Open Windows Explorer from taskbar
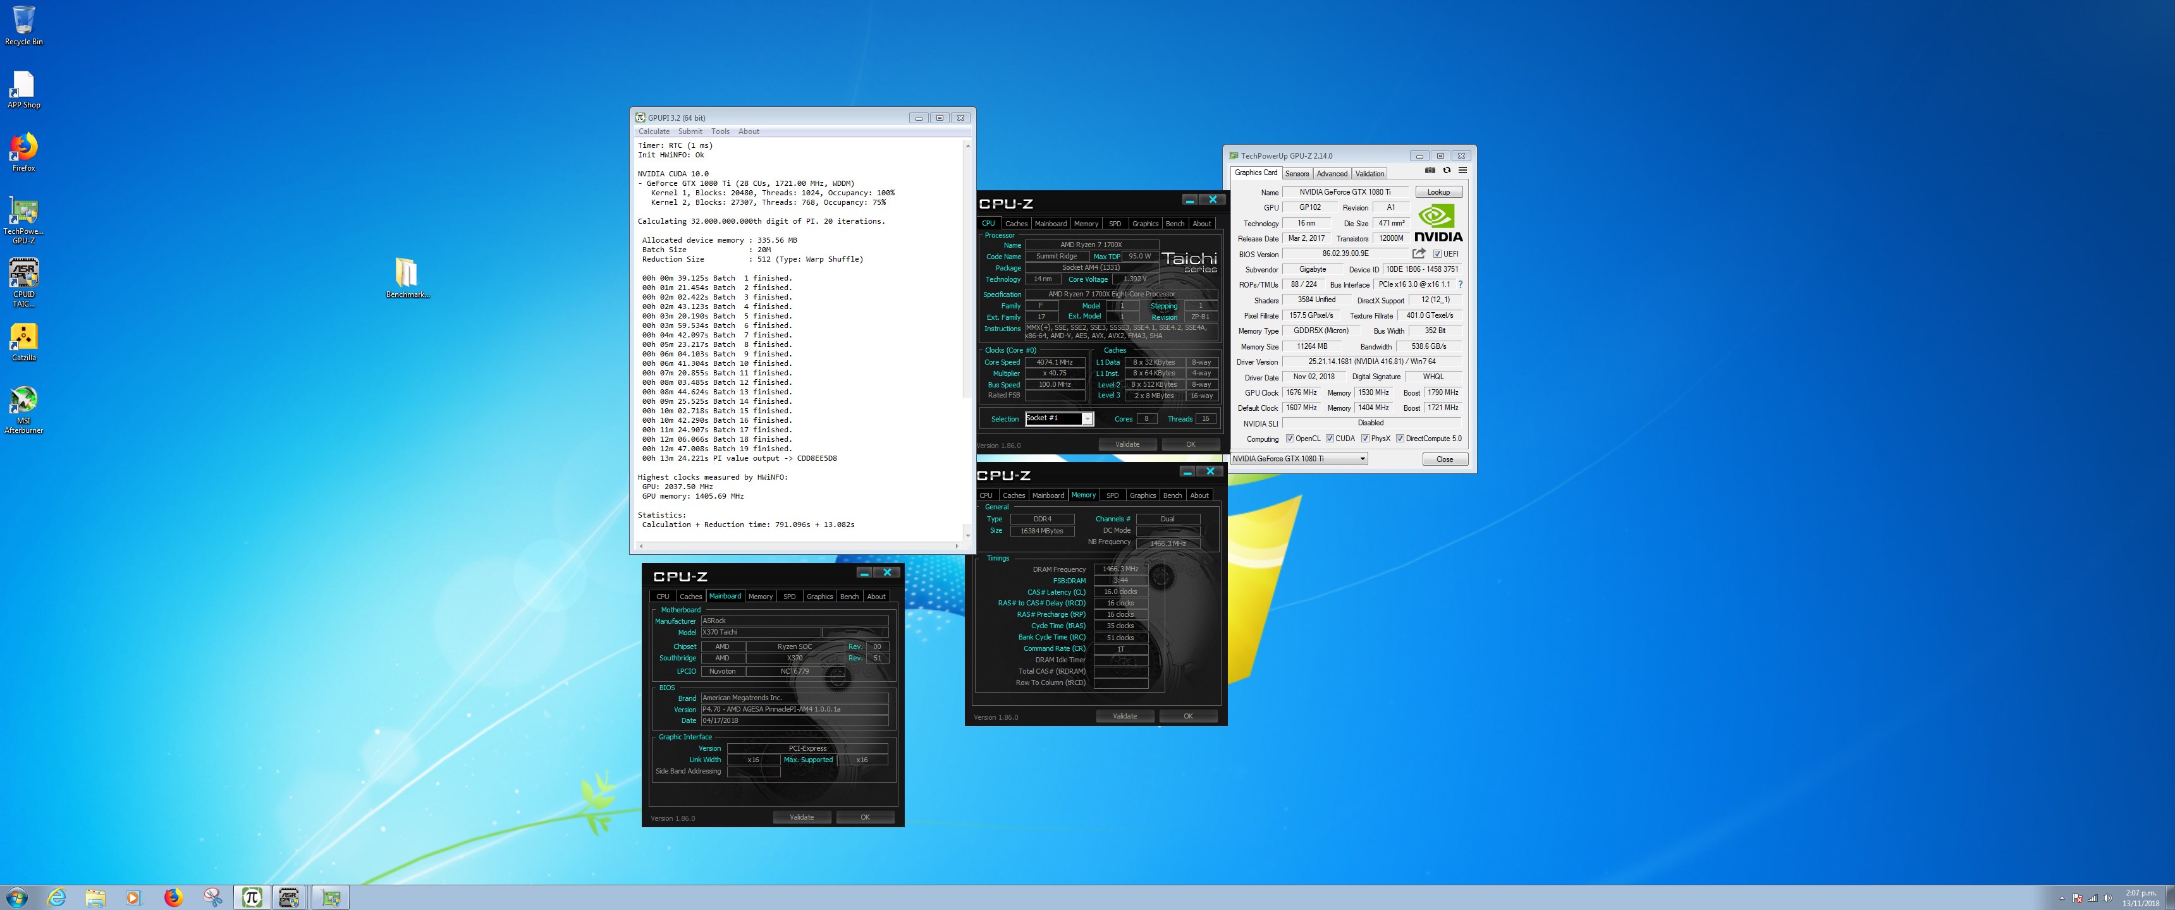The width and height of the screenshot is (2175, 910). coord(95,897)
